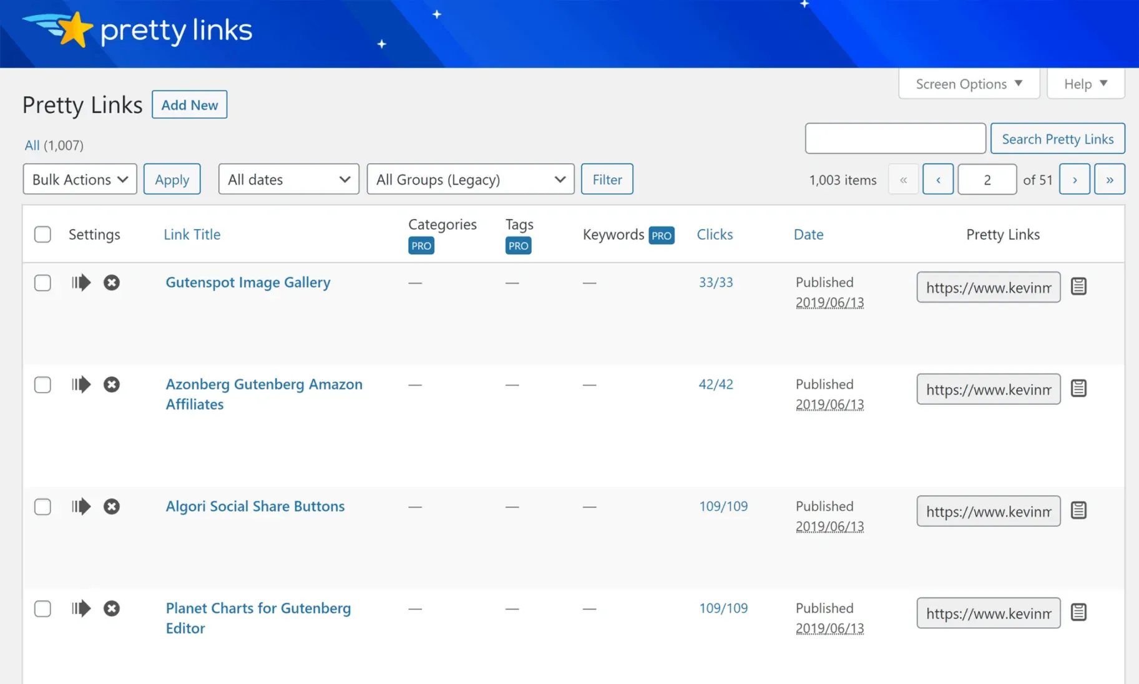This screenshot has height=684, width=1139.
Task: Click the redirect arrow icon for Azonberg Gutenberg Amazon Affiliates
Action: 81,384
